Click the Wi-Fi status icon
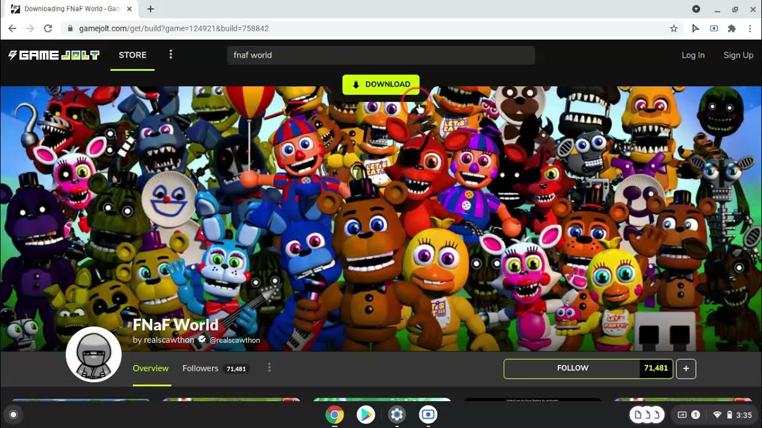 coord(717,415)
